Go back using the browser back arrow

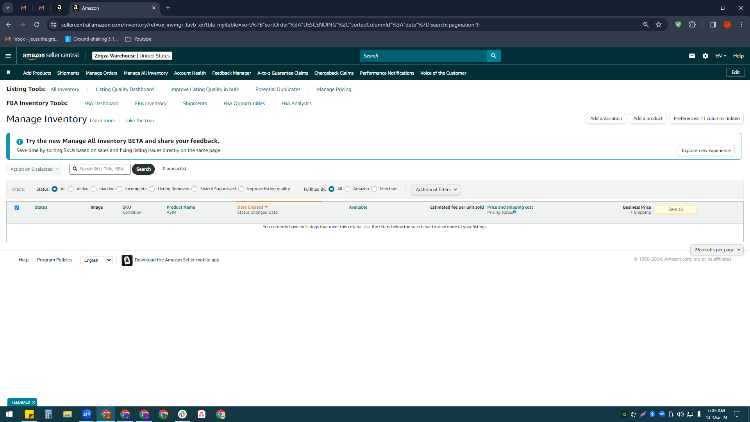click(x=9, y=25)
